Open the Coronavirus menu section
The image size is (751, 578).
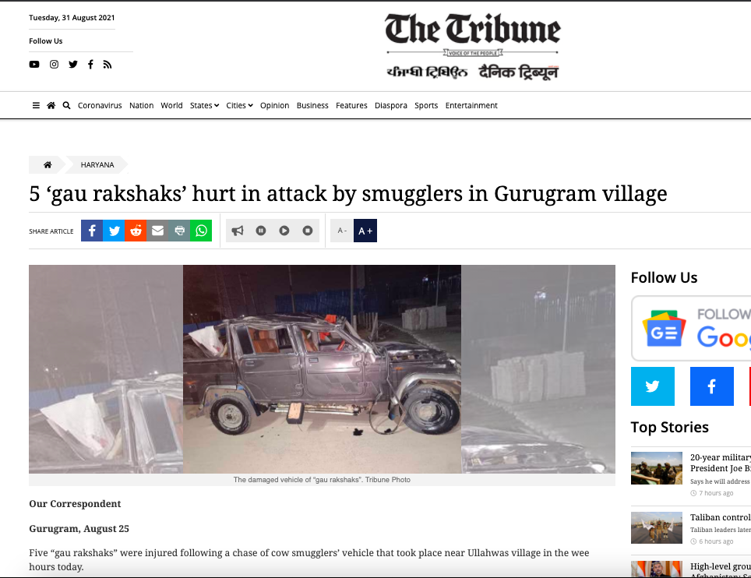click(x=100, y=105)
